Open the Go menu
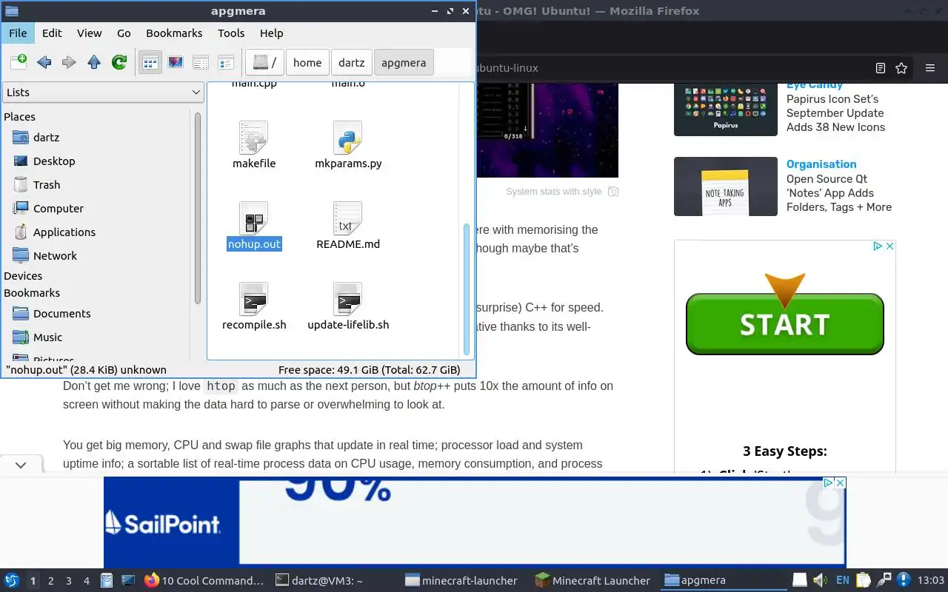The image size is (948, 592). tap(124, 33)
